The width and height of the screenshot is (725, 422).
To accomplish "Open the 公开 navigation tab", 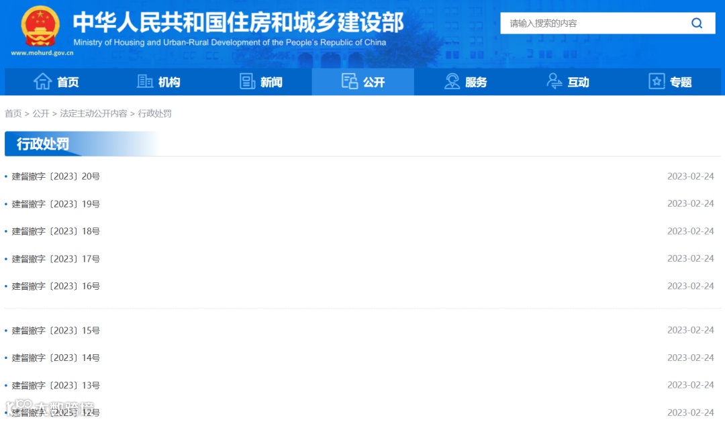I will tap(363, 82).
